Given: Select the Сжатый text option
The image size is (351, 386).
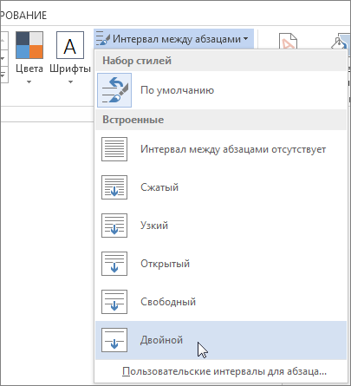Looking at the screenshot, I should (x=159, y=187).
